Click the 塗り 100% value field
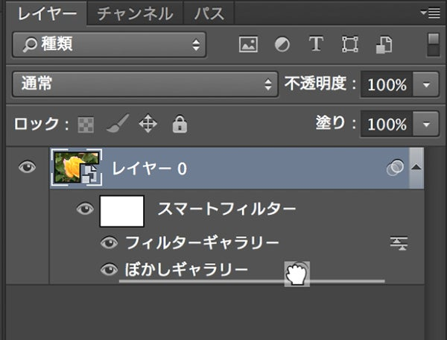 [x=387, y=125]
